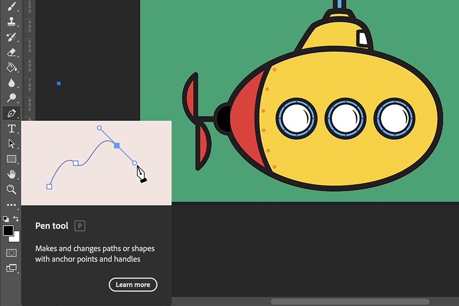This screenshot has width=459, height=306.
Task: Select the Clone Stamp tool
Action: (x=11, y=22)
